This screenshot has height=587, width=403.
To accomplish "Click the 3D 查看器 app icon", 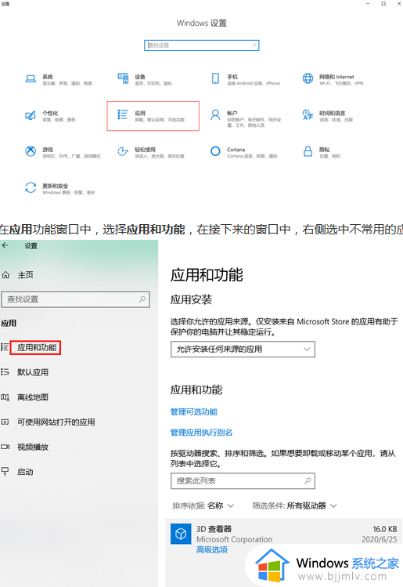I will [181, 534].
